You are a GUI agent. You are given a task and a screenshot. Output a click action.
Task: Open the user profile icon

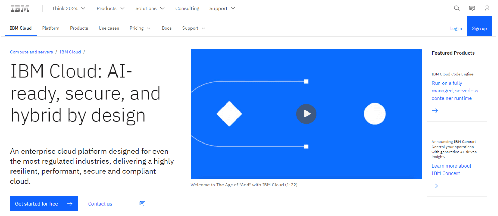487,8
